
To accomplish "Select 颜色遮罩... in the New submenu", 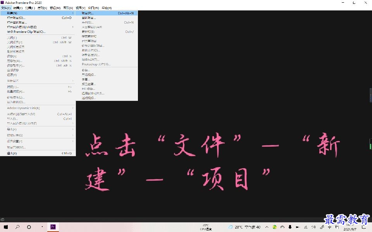I will click(x=107, y=84).
